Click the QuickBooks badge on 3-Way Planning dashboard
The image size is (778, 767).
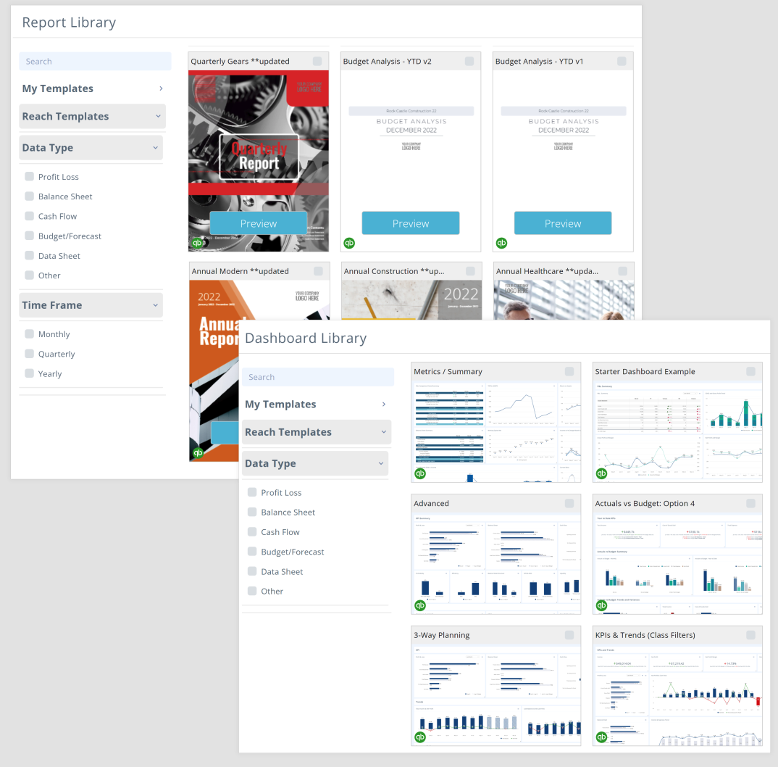[420, 737]
